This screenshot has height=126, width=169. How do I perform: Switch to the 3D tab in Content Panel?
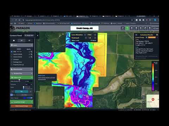[21, 41]
